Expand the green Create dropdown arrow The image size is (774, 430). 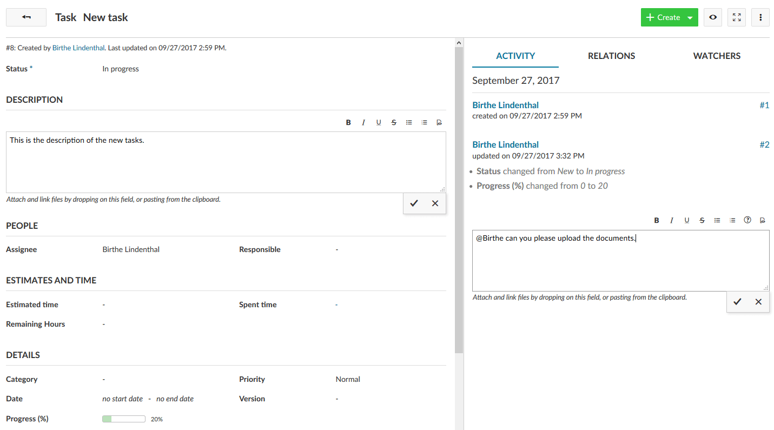click(x=690, y=18)
